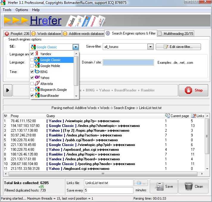The width and height of the screenshot is (212, 202).
Task: Collapse the SE dropdown arrow
Action: point(76,47)
